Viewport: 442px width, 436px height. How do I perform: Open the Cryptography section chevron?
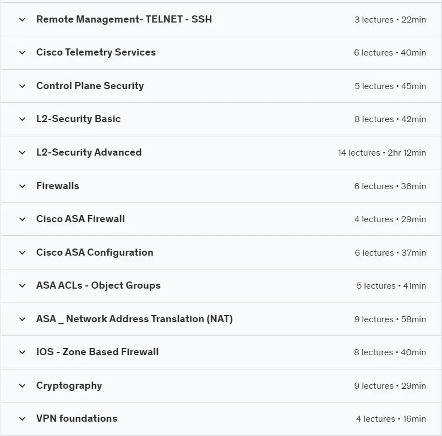click(x=22, y=385)
